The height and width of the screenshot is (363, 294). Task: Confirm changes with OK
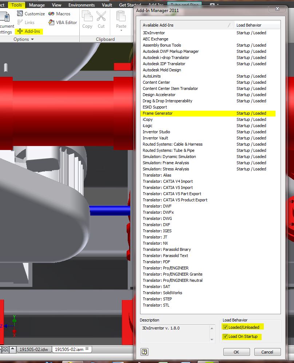[x=237, y=352]
